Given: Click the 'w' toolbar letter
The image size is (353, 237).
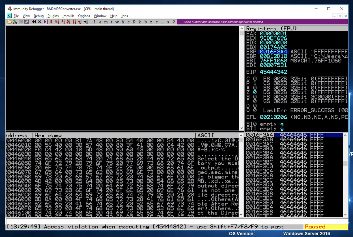Looking at the screenshot, I should pyautogui.click(x=117, y=22).
